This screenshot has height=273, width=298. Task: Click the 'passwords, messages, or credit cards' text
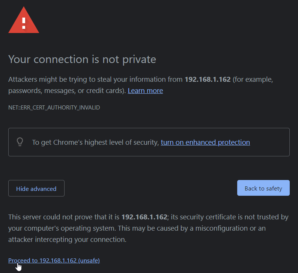pyautogui.click(x=67, y=91)
